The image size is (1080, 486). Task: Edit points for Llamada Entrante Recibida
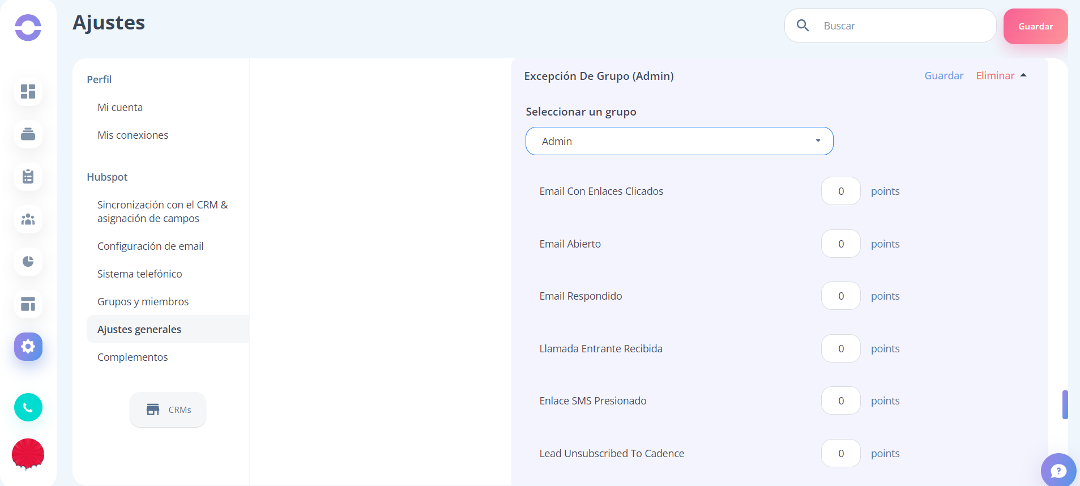tap(840, 348)
